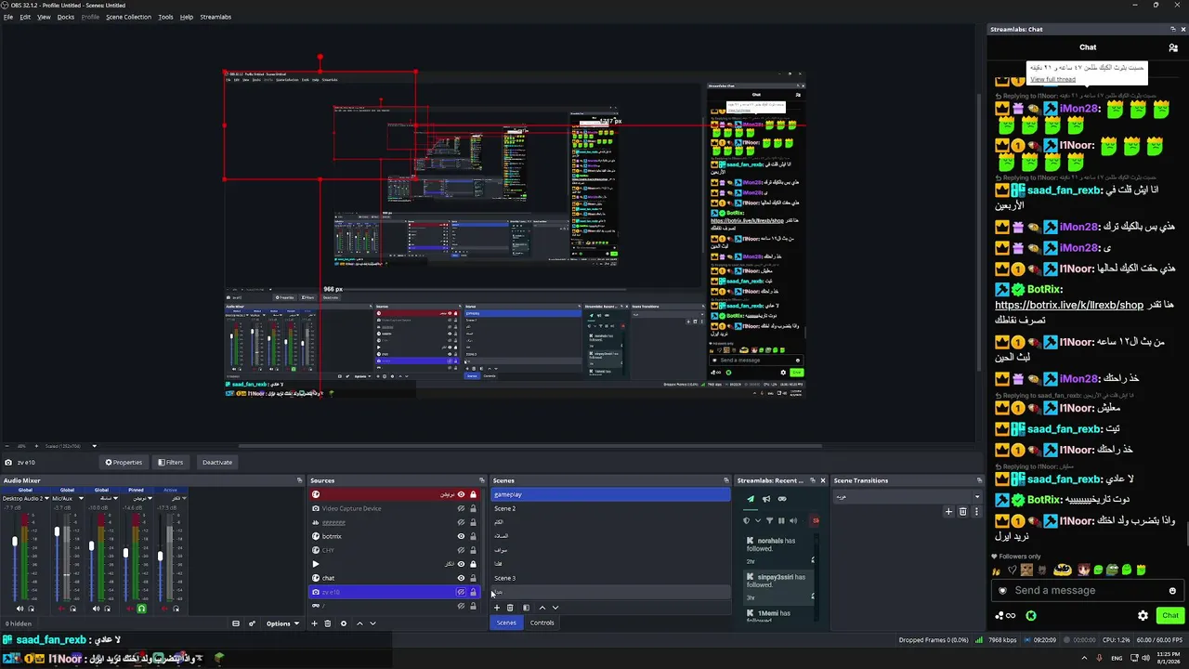Open the botrix.live shop link in chat
The image size is (1189, 669).
click(1069, 305)
